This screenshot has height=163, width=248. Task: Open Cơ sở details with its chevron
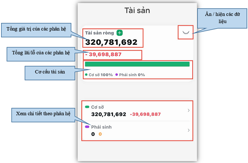coord(188,110)
